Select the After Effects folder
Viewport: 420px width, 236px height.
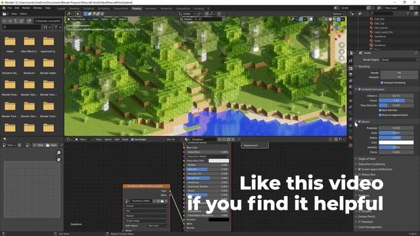pyautogui.click(x=29, y=44)
